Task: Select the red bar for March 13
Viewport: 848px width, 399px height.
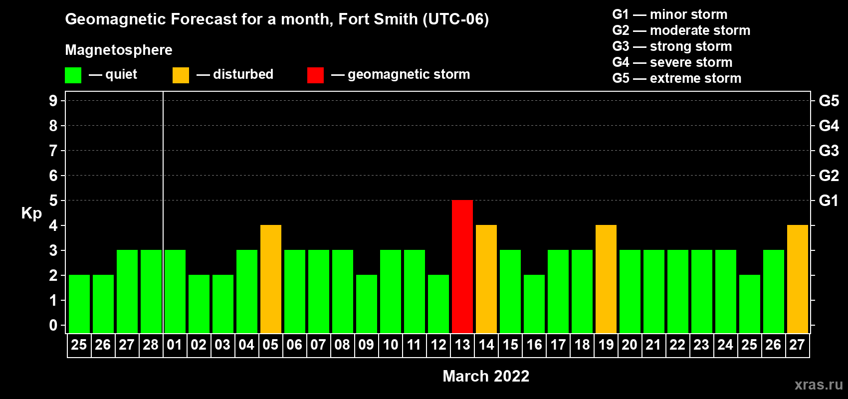Action: tap(462, 266)
